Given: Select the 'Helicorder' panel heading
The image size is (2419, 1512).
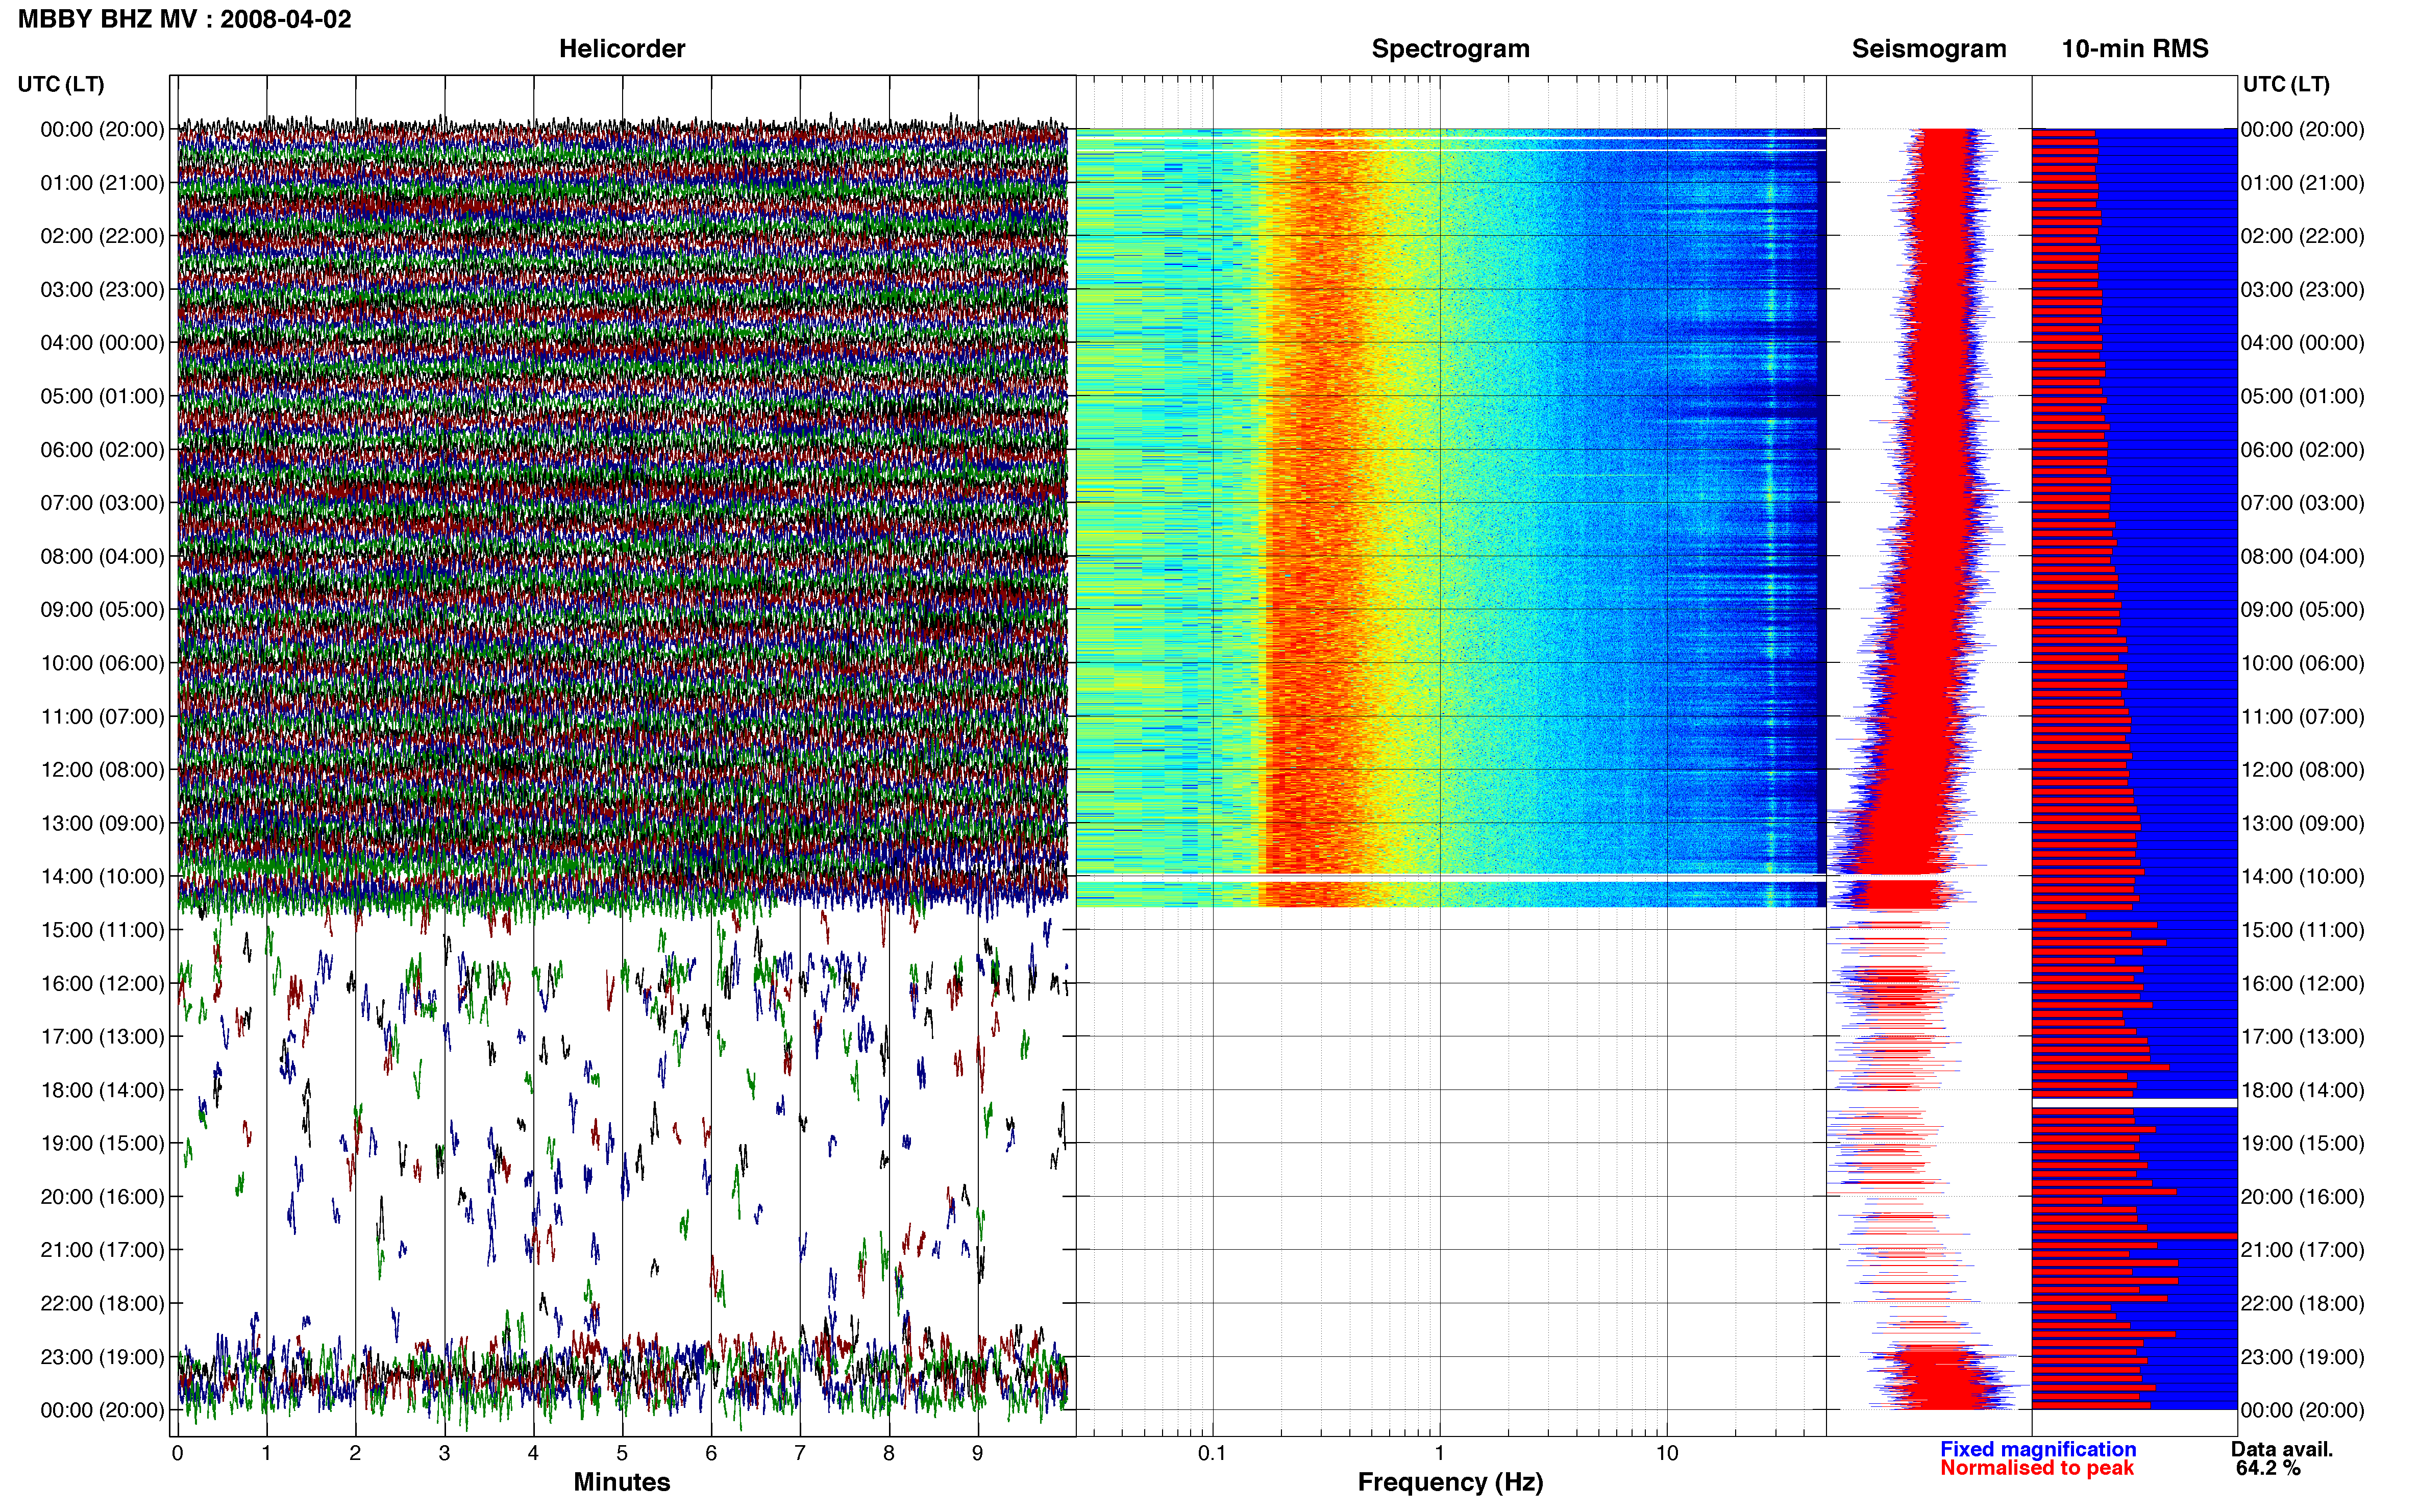Looking at the screenshot, I should click(622, 49).
